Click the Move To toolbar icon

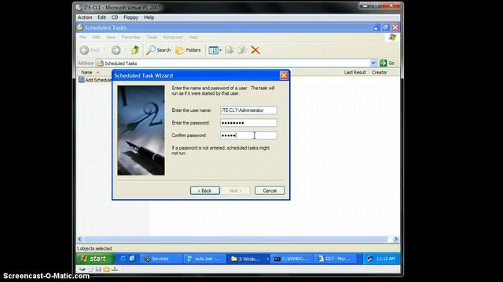coord(229,50)
